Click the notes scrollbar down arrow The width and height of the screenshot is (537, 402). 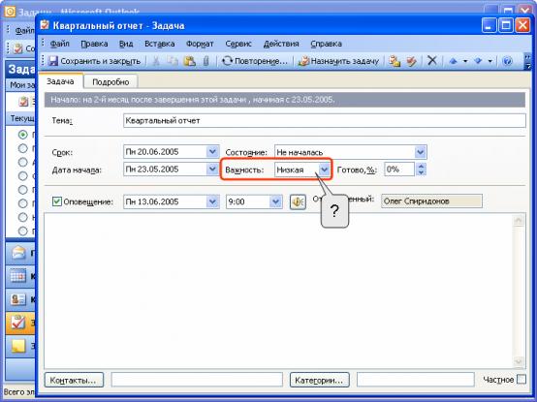519,361
